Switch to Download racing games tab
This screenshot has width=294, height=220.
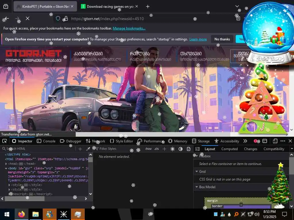tap(110, 6)
